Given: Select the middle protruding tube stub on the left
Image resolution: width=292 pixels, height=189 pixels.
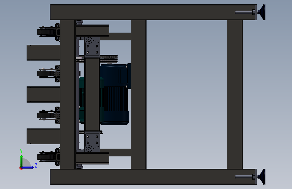Looking at the screenshot, I should click(x=43, y=95).
